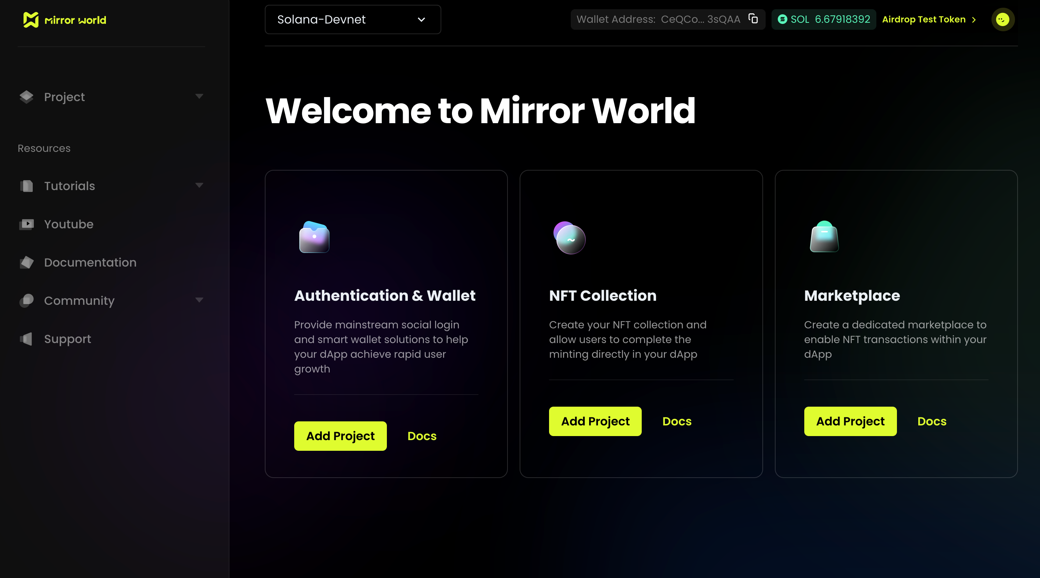The height and width of the screenshot is (578, 1040).
Task: Open the Solana-Devnet network dropdown
Action: pyautogui.click(x=352, y=19)
